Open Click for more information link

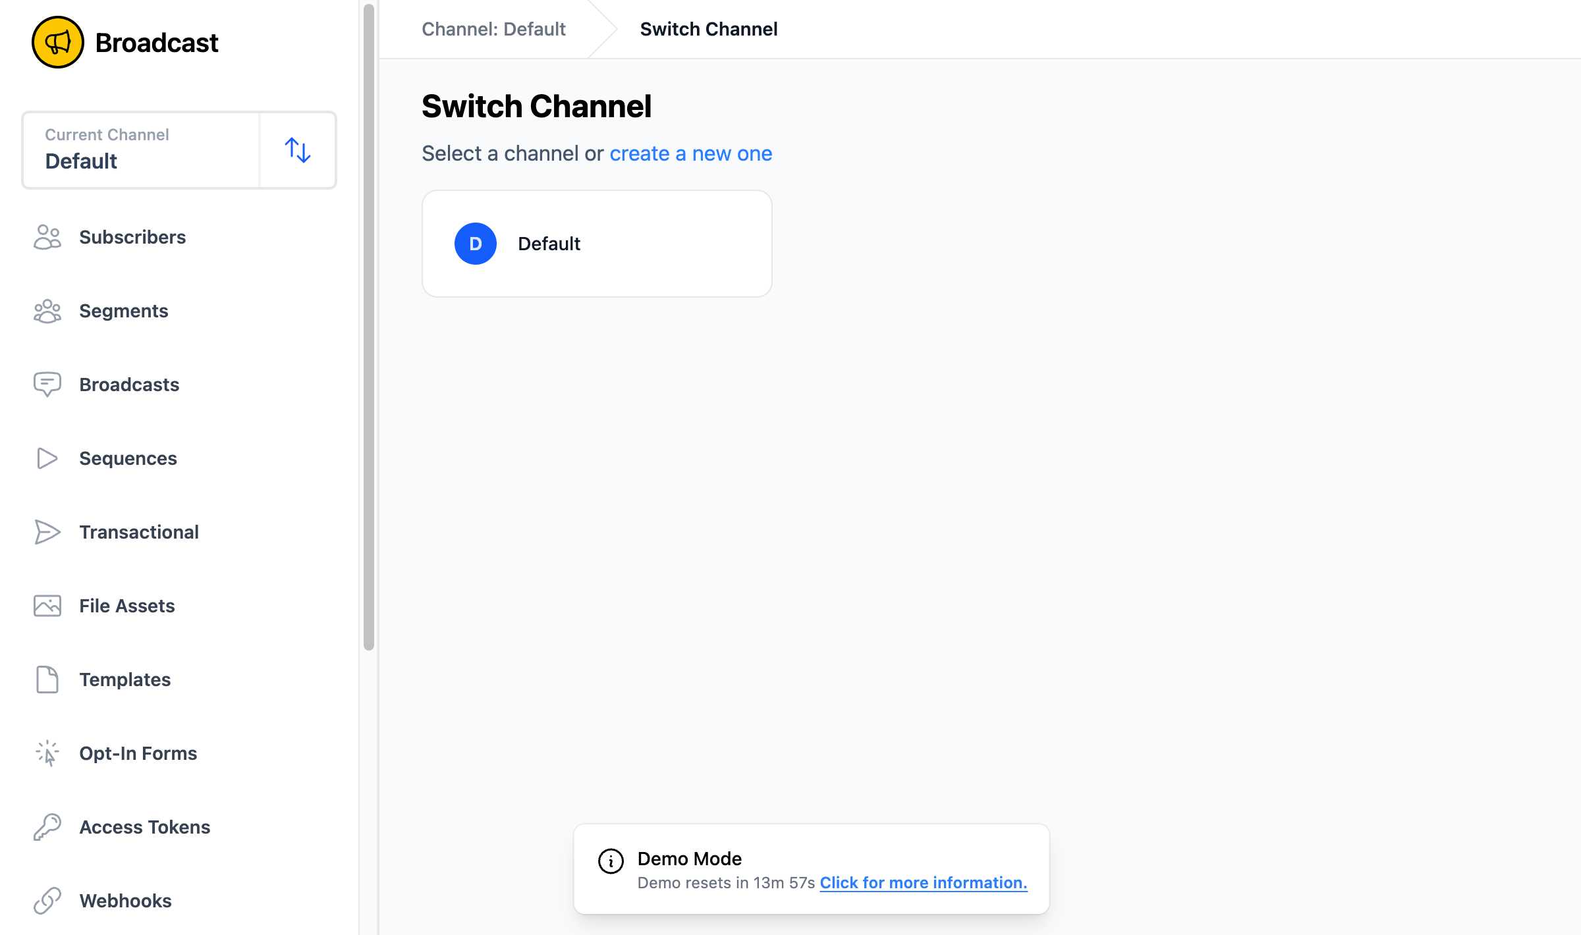tap(924, 882)
